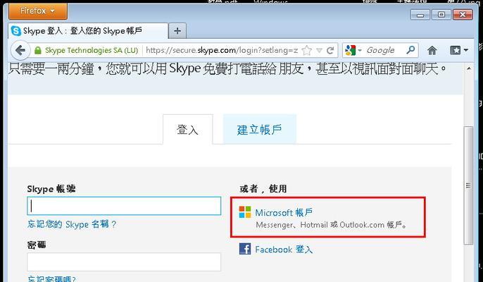Click the 密碼 password field

point(124,262)
